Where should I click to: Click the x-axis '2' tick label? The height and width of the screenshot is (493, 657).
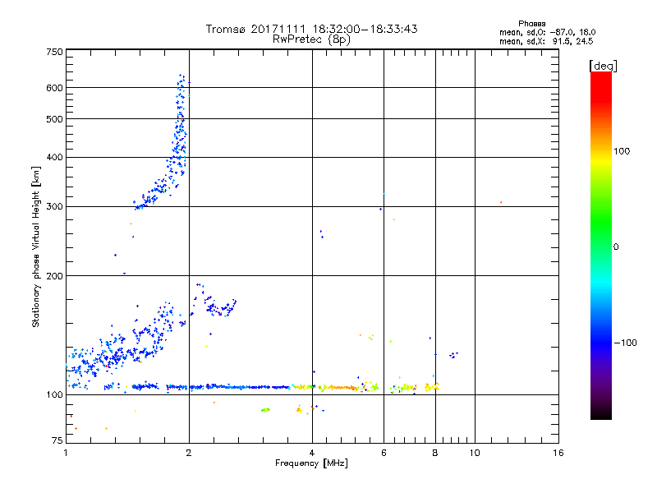[x=189, y=453]
